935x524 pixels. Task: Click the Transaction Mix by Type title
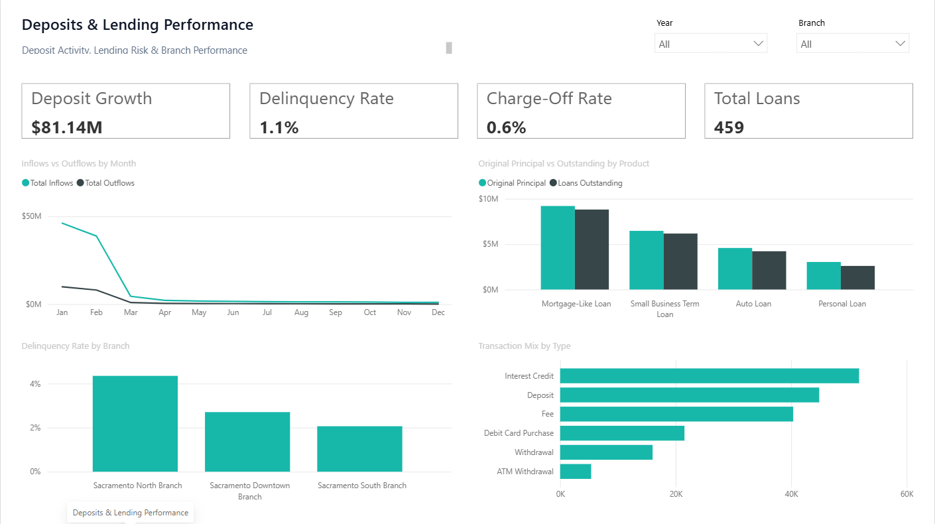pyautogui.click(x=524, y=346)
